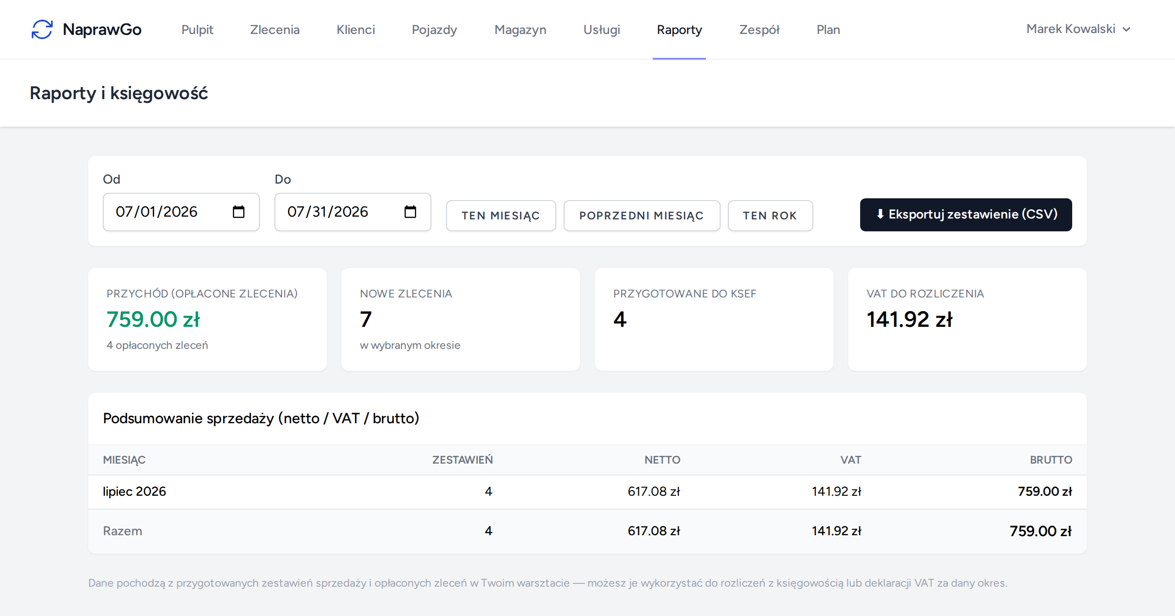The height and width of the screenshot is (616, 1175).
Task: Go to Pulpit tab
Action: [197, 29]
